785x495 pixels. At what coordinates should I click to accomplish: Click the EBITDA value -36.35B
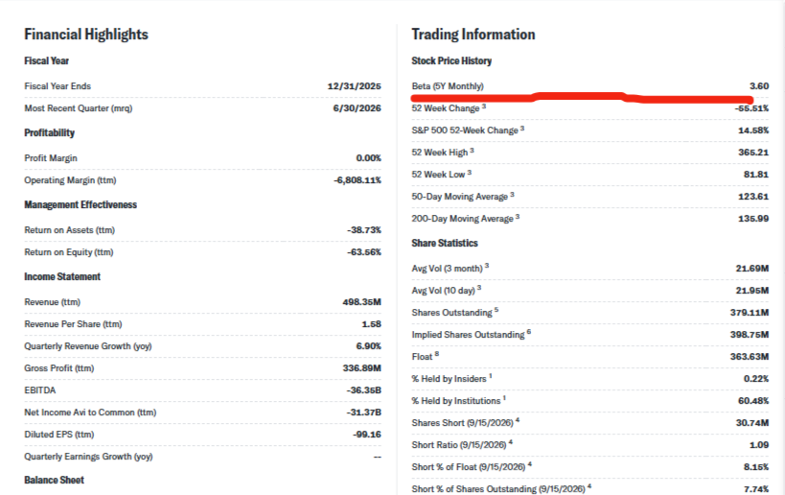coord(363,390)
